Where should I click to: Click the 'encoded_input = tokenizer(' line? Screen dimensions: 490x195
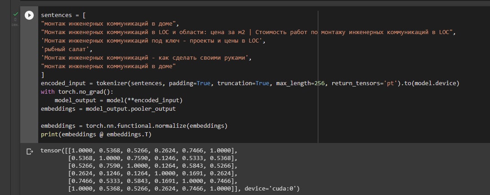(250, 83)
